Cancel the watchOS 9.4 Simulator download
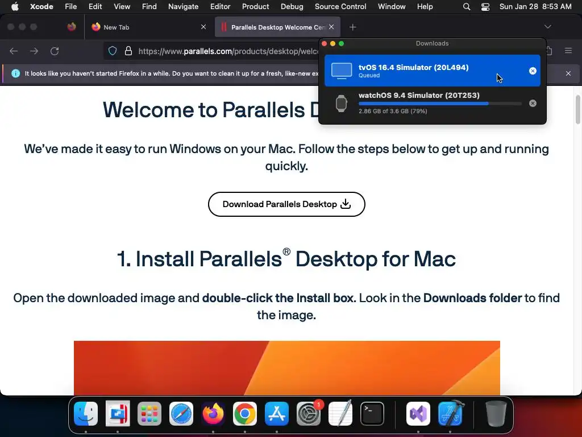The height and width of the screenshot is (437, 582). pyautogui.click(x=533, y=104)
